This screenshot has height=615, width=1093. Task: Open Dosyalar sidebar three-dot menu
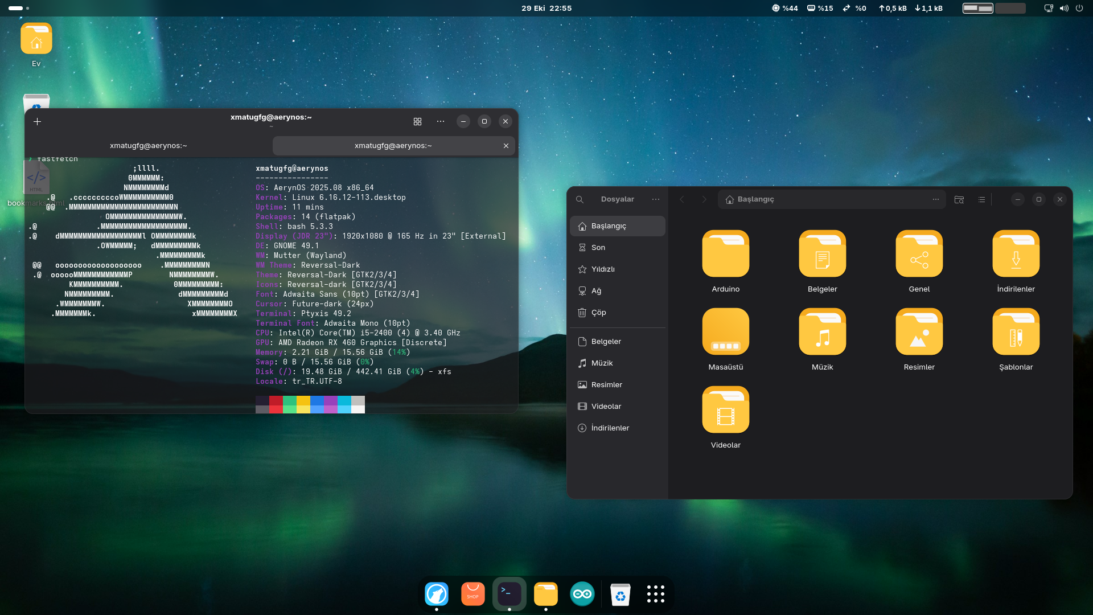point(656,199)
